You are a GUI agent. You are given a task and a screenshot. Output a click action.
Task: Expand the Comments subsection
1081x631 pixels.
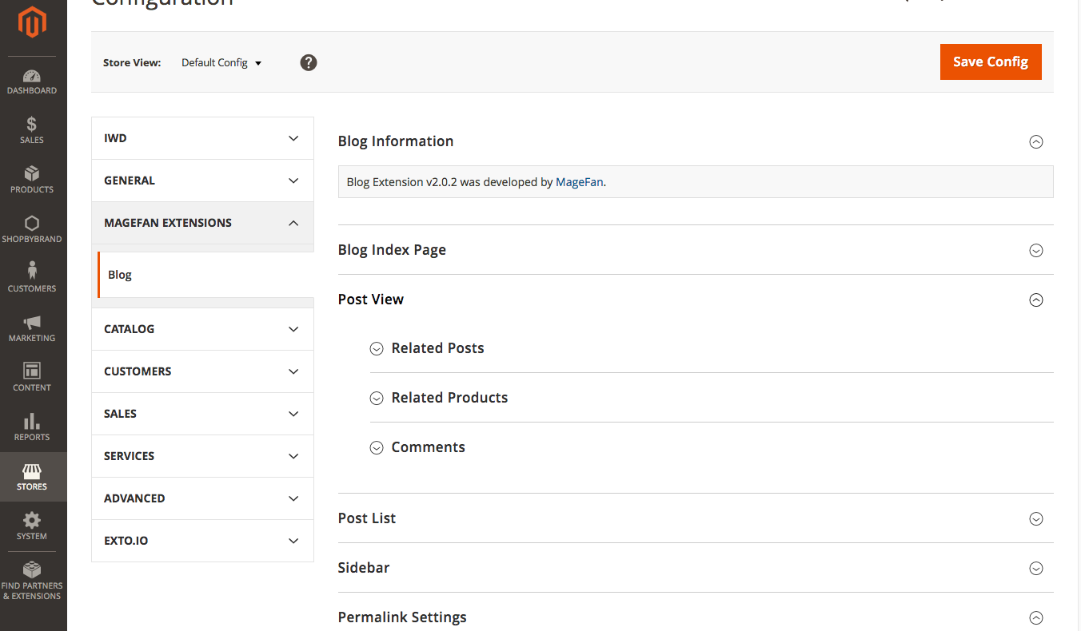pos(377,448)
